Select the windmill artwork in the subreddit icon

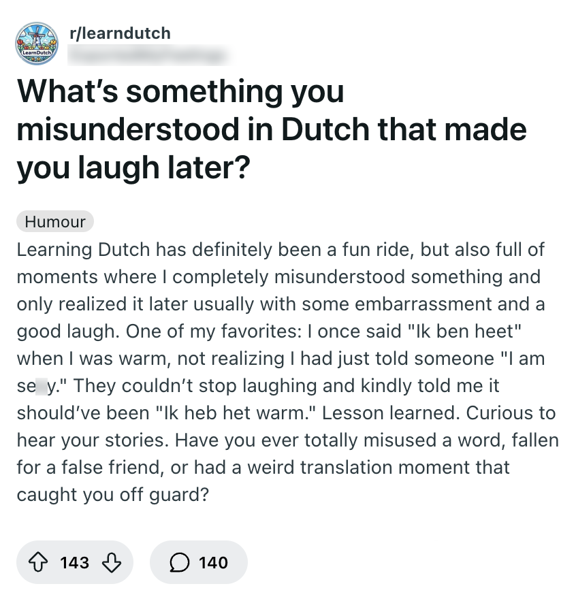pos(37,37)
